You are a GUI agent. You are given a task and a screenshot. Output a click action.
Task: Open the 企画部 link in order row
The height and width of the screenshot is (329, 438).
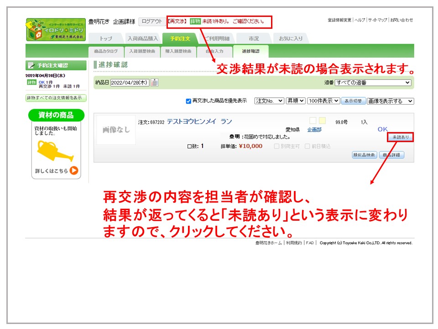tap(314, 130)
